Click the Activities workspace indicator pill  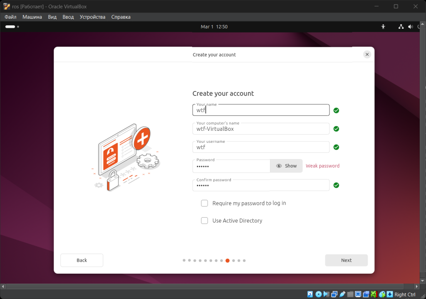(10, 27)
